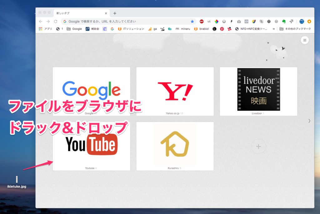
Task: Open the purple C bookmark icon
Action: pyautogui.click(x=105, y=29)
